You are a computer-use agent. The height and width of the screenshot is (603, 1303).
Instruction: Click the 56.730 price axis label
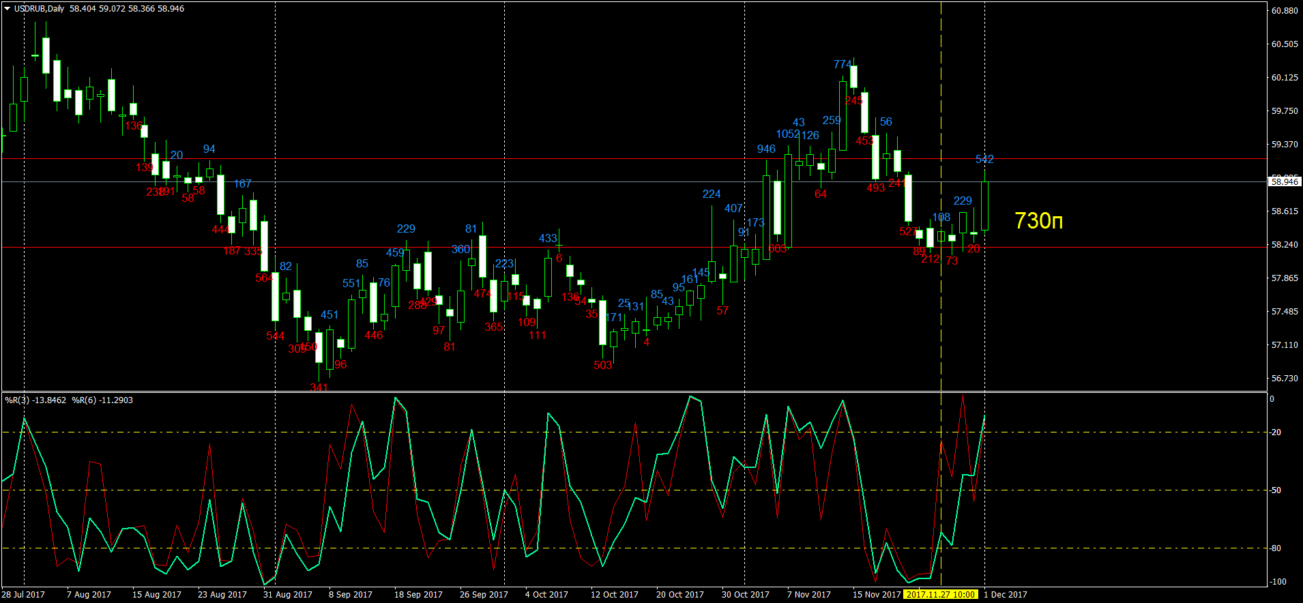pyautogui.click(x=1285, y=379)
